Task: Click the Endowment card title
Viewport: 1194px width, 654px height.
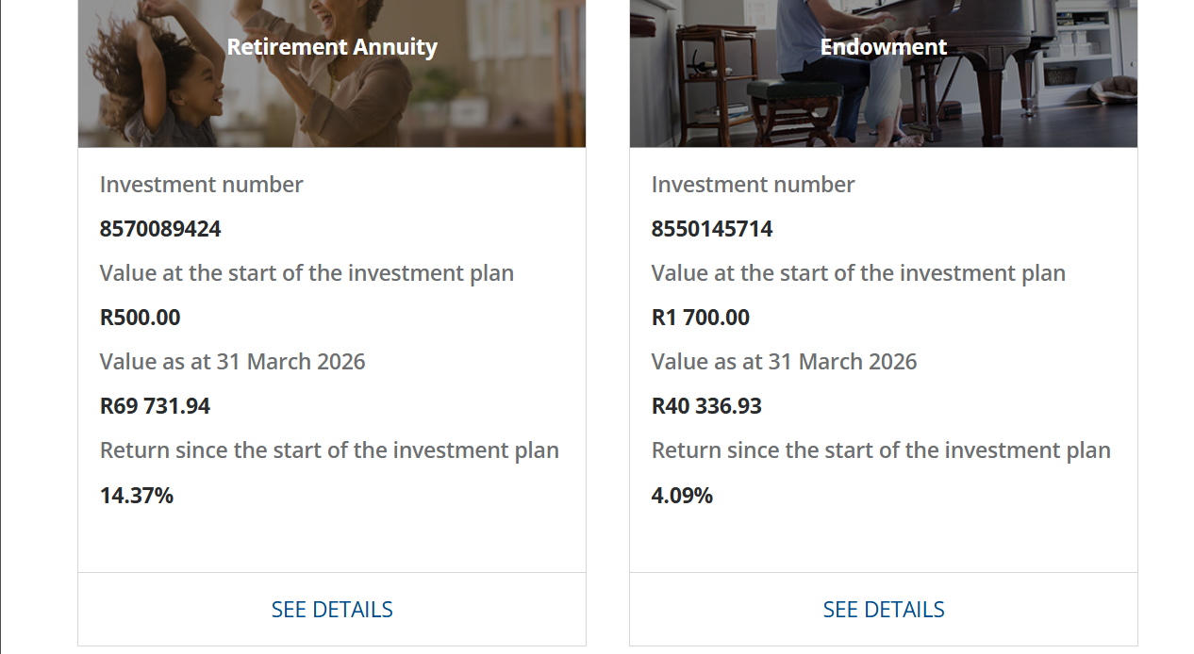Action: tap(884, 46)
